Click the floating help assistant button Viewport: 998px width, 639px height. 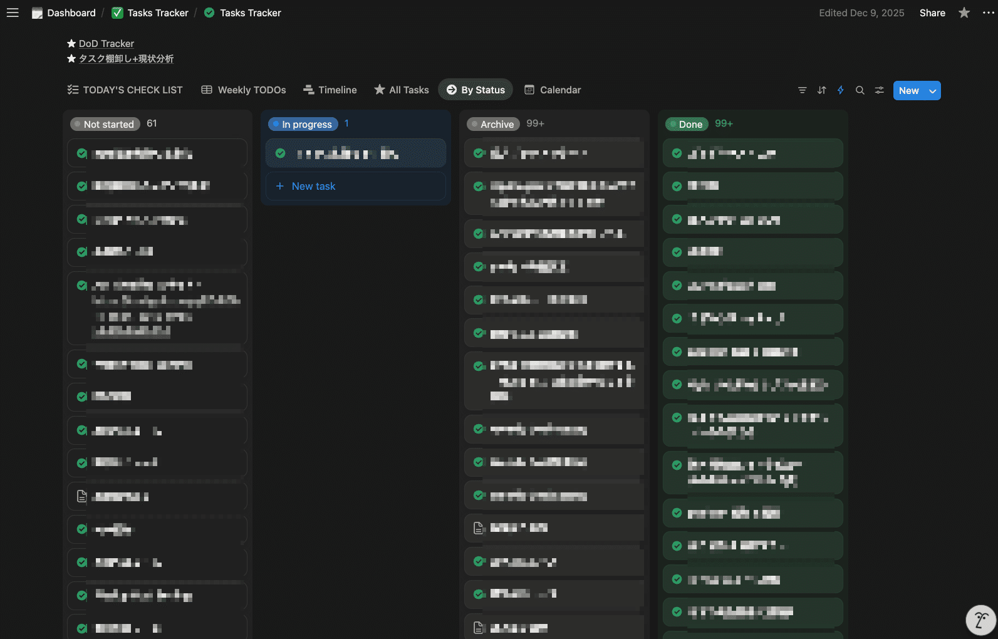coord(980,620)
